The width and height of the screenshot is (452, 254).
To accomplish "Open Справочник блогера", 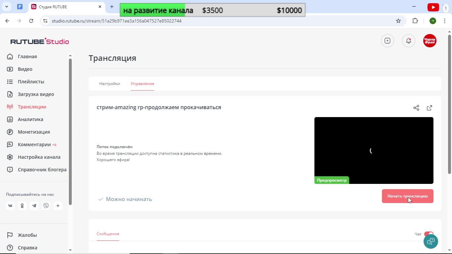I will pos(42,170).
